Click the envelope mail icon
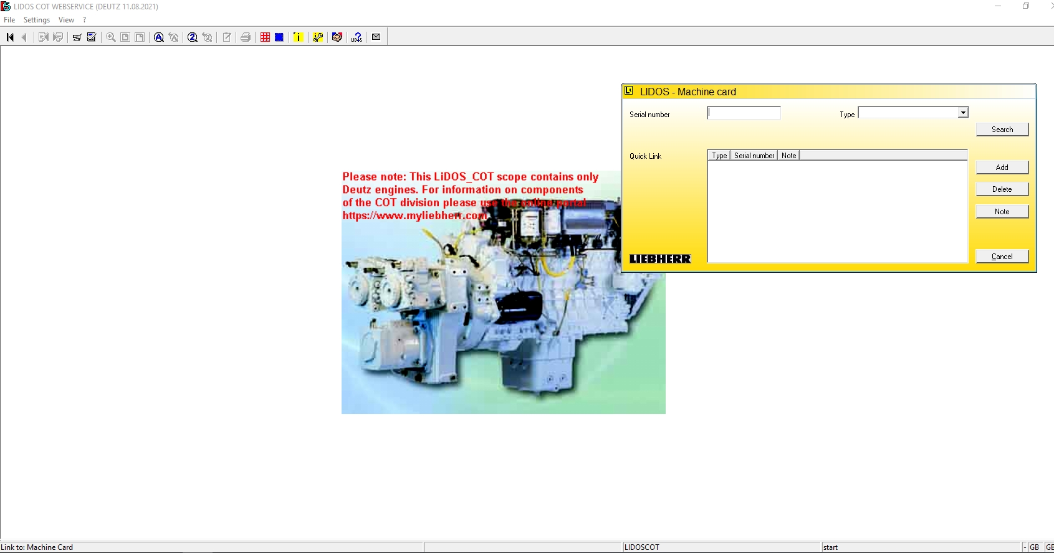1054x553 pixels. 376,37
